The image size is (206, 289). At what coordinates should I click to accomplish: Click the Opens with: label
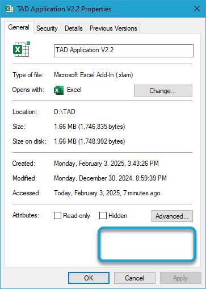click(28, 90)
